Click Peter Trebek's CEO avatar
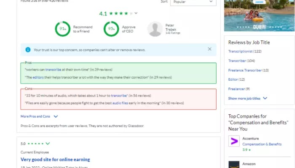 [x=155, y=29]
